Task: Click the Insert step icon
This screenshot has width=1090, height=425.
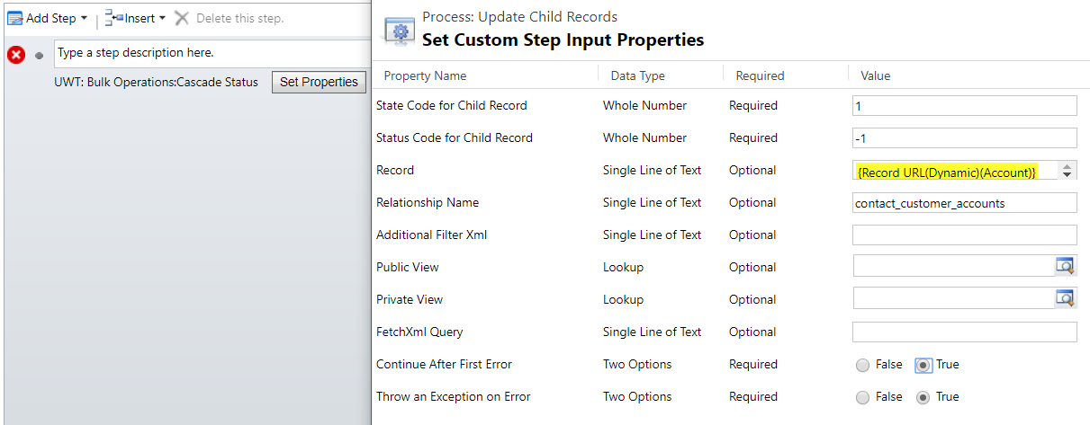Action: tap(114, 18)
